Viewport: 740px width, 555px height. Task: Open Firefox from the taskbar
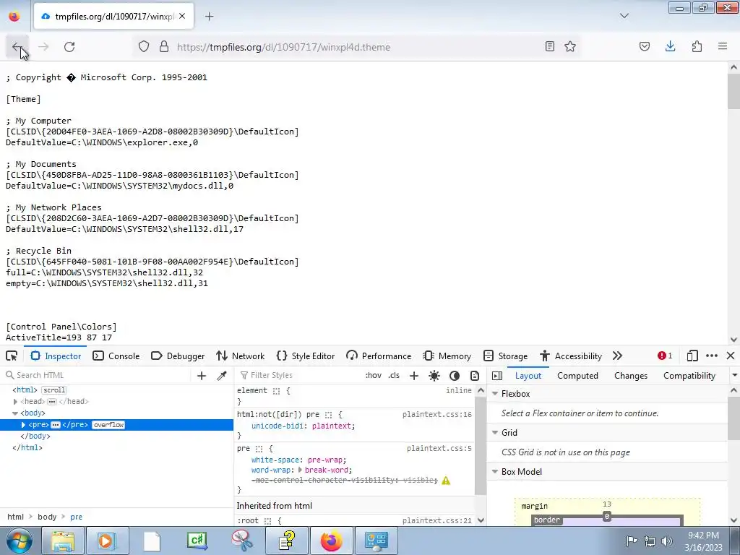tap(331, 541)
